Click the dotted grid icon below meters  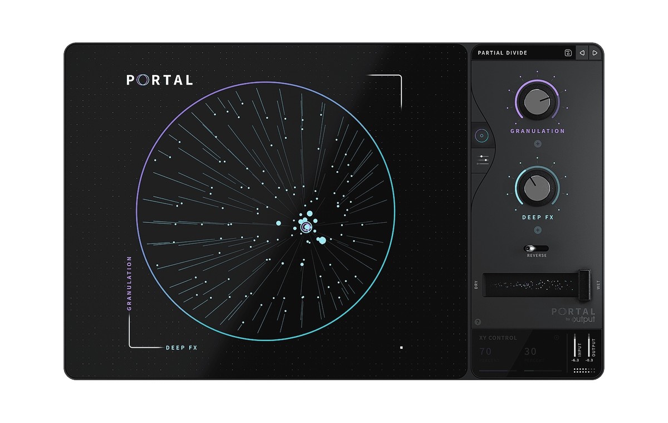coord(584,371)
